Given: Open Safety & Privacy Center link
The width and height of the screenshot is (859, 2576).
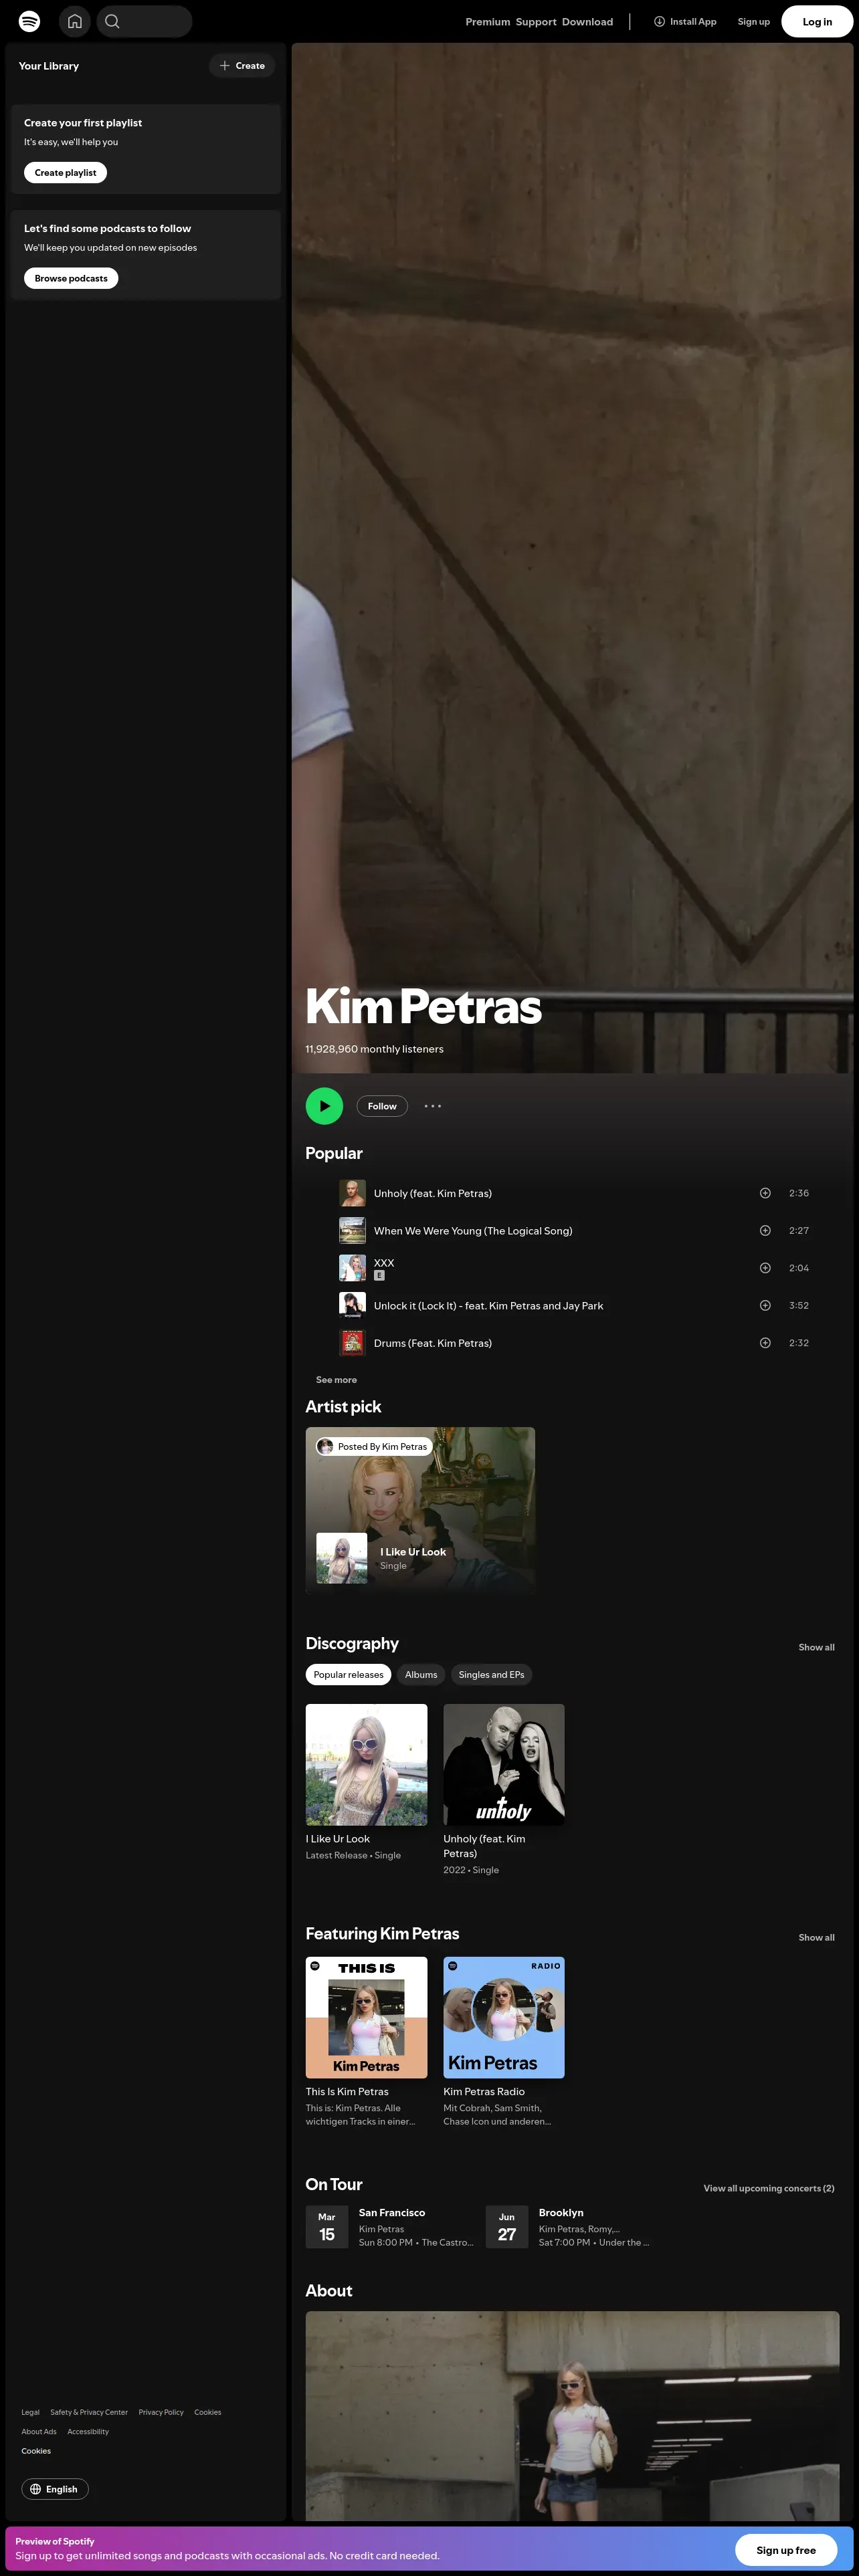Looking at the screenshot, I should tap(89, 2412).
